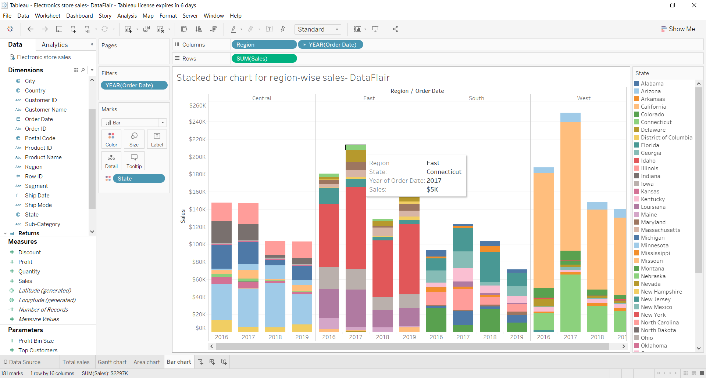Open the Standard fit dropdown

click(x=337, y=29)
